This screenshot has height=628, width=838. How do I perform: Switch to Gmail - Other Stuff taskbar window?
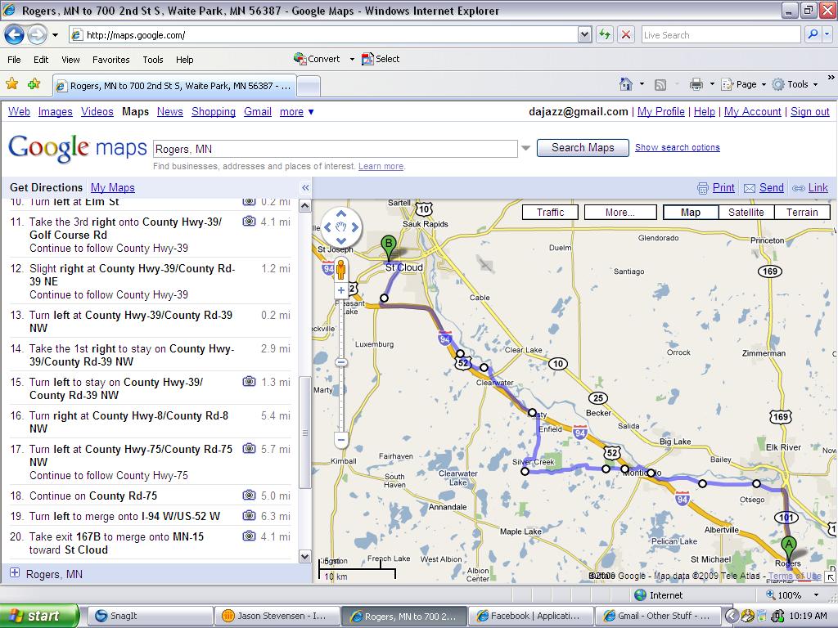[x=659, y=616]
